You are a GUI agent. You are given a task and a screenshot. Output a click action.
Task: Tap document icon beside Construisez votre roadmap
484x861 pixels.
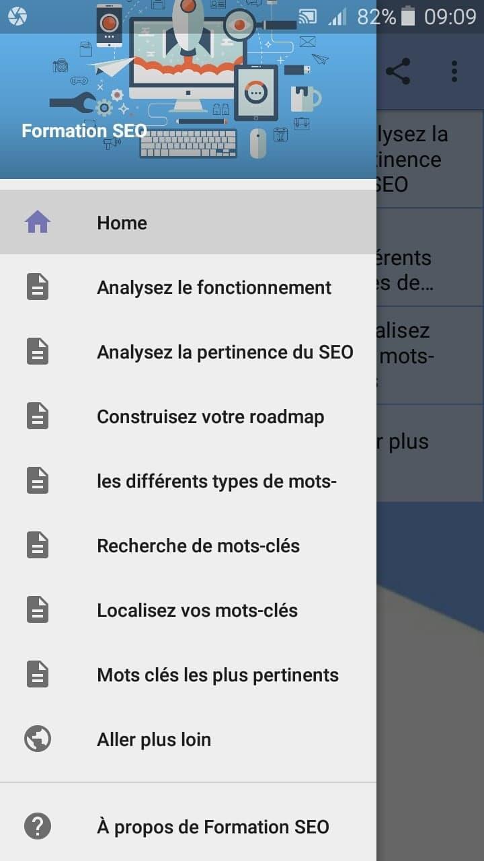tap(38, 416)
